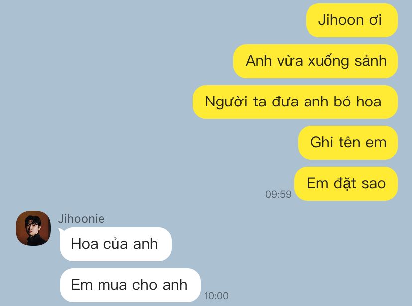Tap the sender name Jihoonie

[81, 219]
